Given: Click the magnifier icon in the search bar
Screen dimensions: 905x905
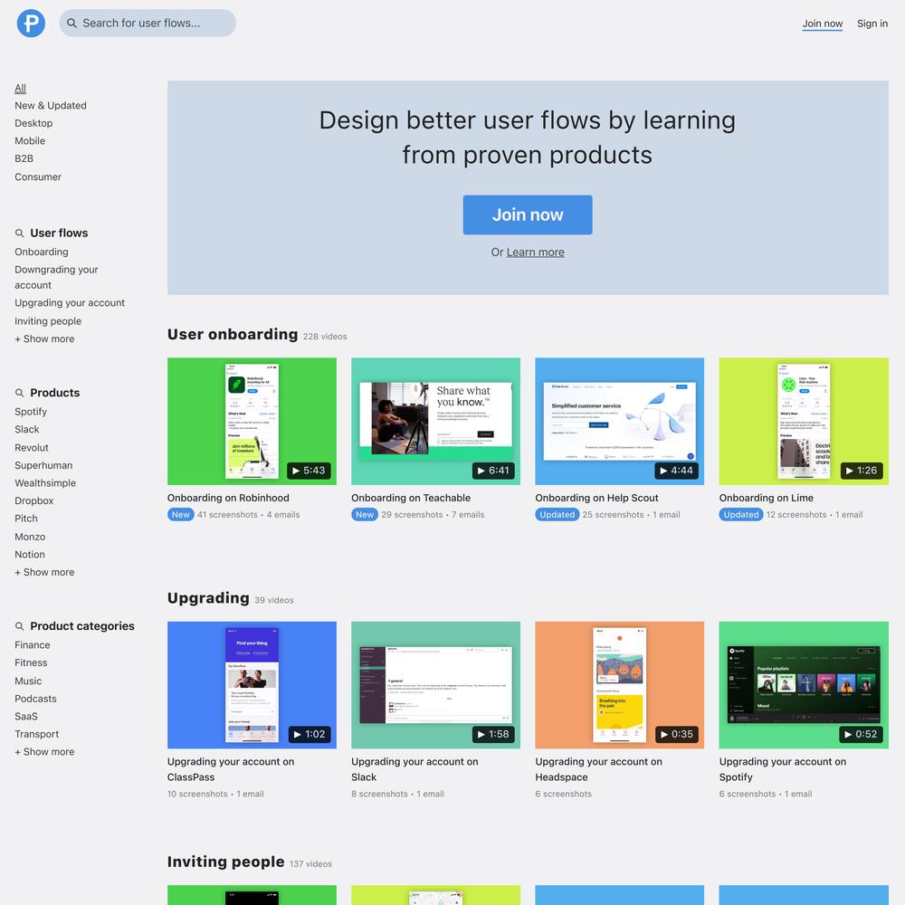Looking at the screenshot, I should coord(71,24).
